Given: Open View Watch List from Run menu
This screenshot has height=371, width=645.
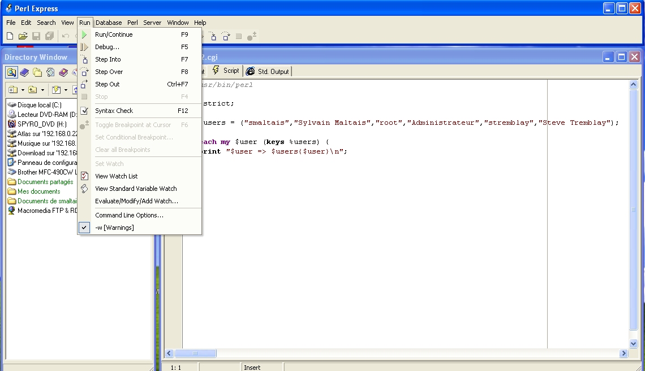Looking at the screenshot, I should (x=117, y=176).
